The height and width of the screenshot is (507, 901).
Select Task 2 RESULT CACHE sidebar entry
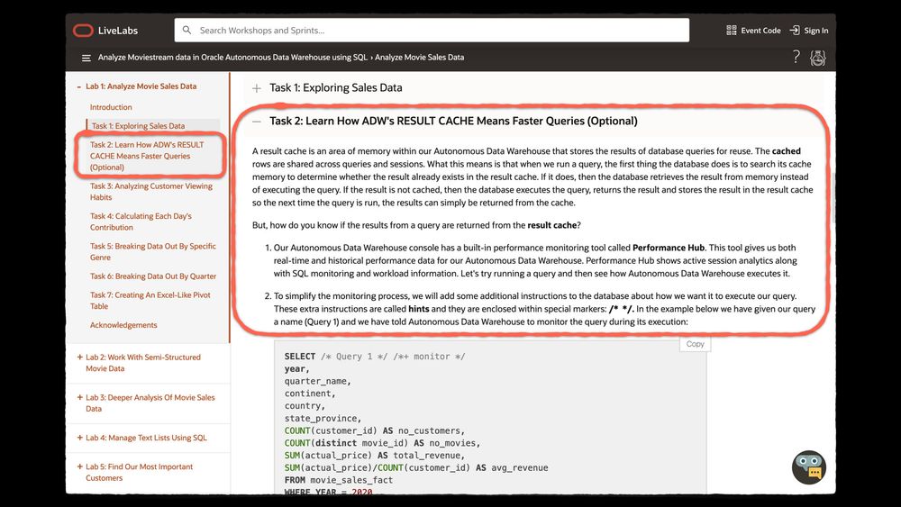click(x=147, y=156)
